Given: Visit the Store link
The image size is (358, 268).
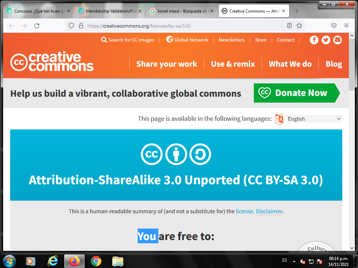Looking at the screenshot, I should click(x=261, y=40).
